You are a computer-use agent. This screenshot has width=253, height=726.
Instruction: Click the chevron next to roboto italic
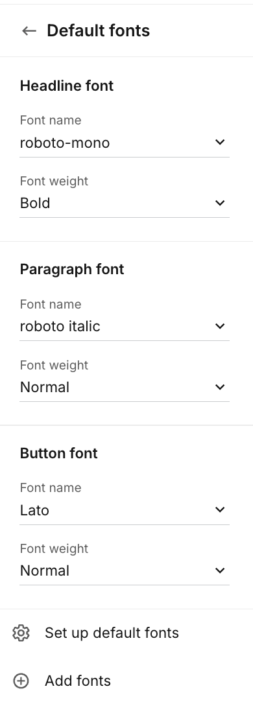[x=220, y=326]
